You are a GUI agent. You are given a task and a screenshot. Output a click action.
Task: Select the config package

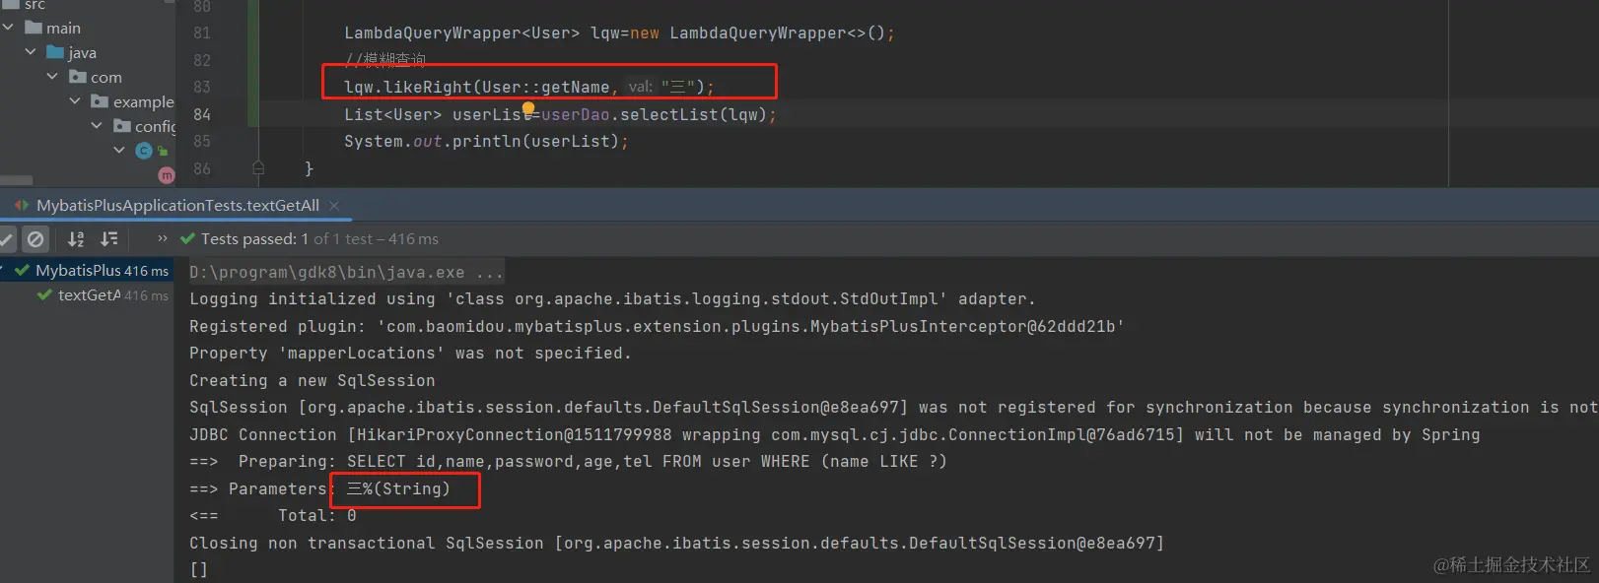[x=144, y=126]
